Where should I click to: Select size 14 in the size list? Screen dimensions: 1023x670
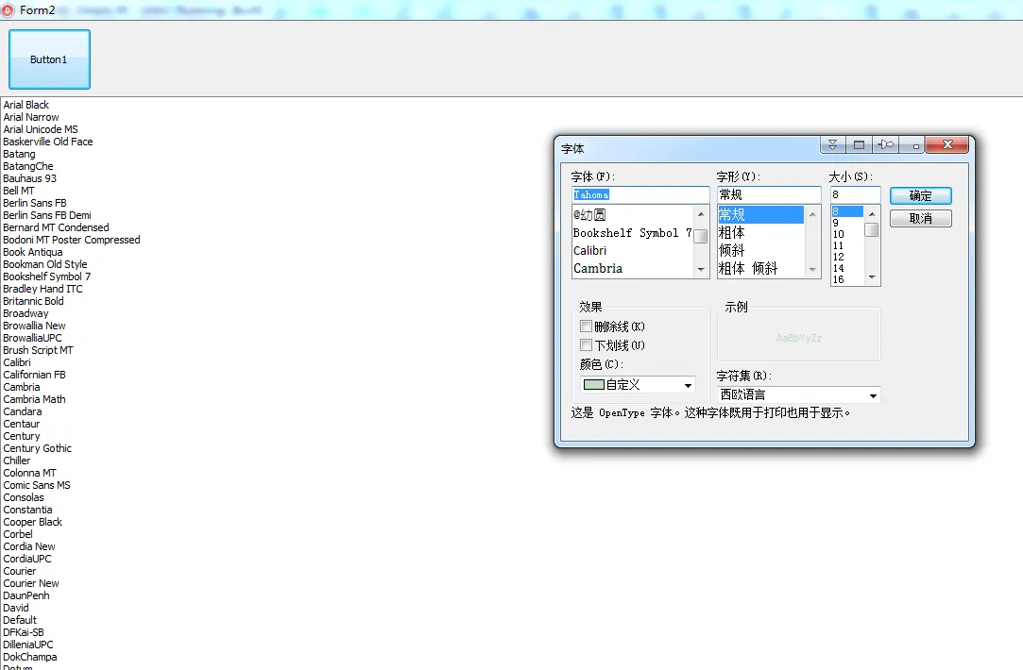[847, 268]
